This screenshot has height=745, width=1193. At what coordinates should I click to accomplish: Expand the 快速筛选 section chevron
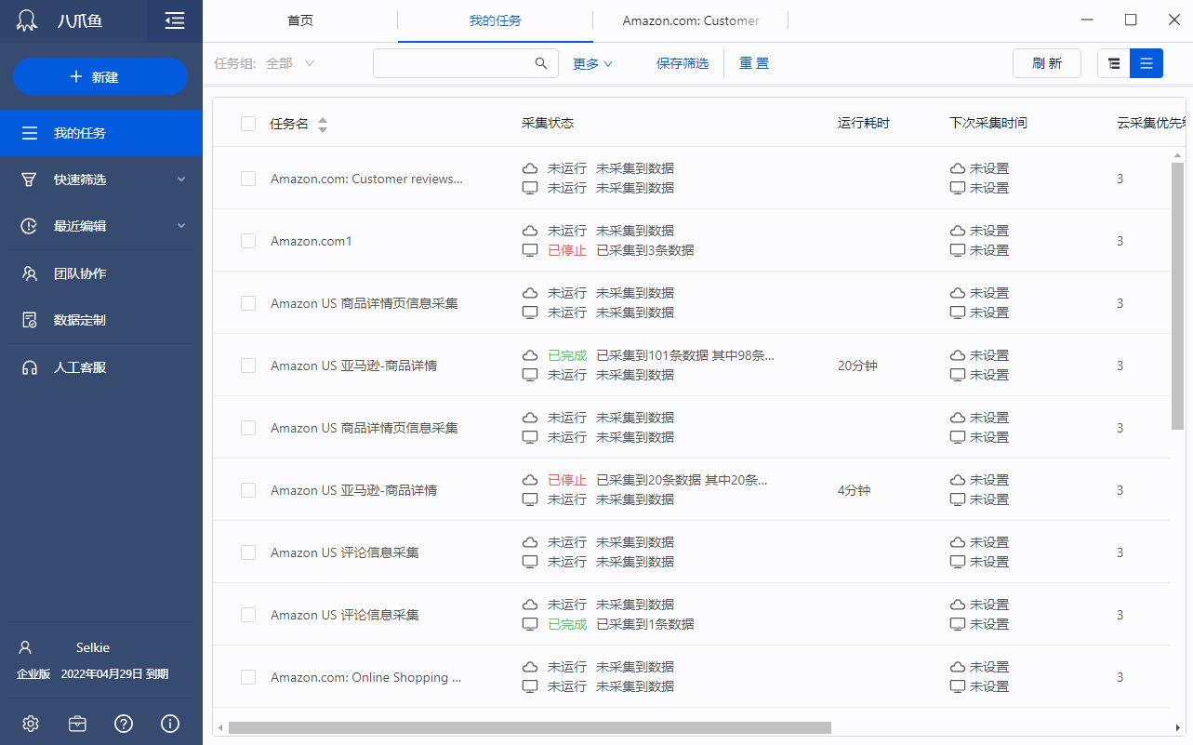181,180
